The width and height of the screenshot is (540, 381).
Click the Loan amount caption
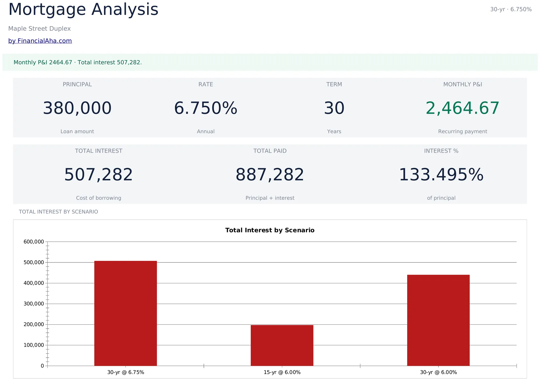click(x=77, y=132)
